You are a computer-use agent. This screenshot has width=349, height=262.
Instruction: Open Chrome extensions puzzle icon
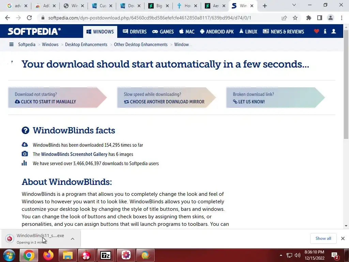[x=309, y=18]
